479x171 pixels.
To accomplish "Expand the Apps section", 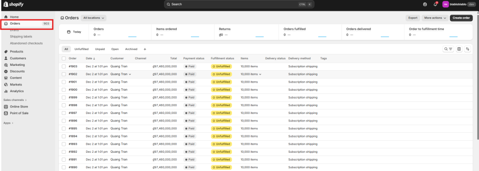I will coord(8,123).
